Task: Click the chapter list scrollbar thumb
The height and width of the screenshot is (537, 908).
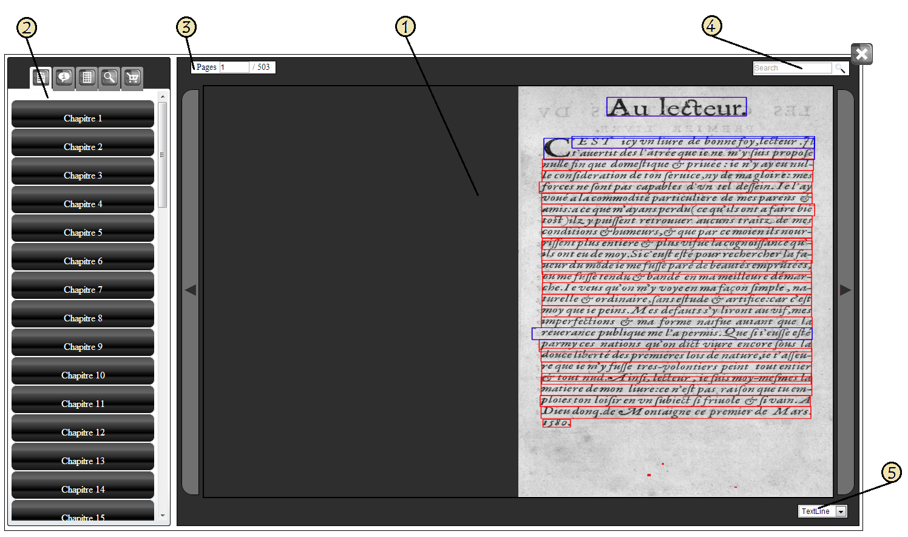Action: 162,155
